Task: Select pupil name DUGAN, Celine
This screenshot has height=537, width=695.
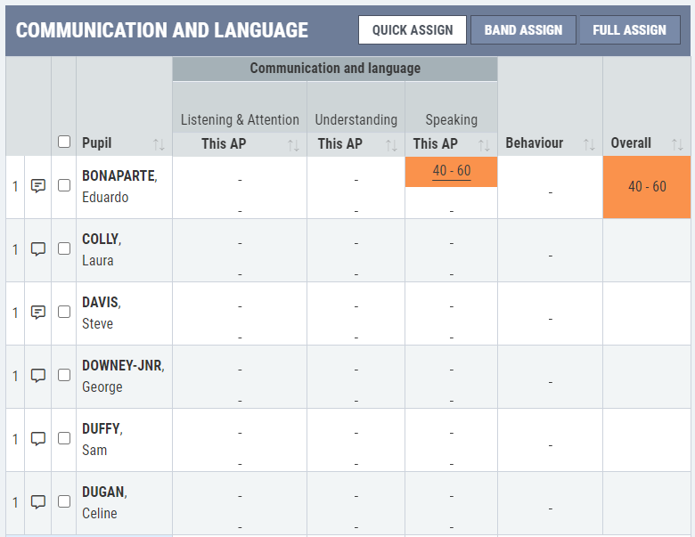Action: [104, 503]
